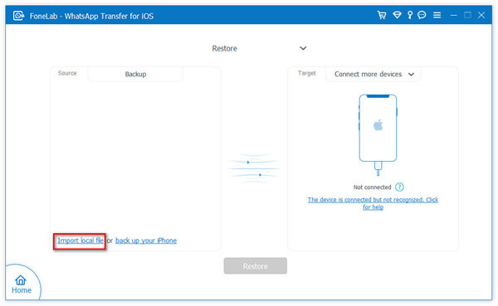Screen dimensions: 498x306
Task: Click the question mark help icon
Action: coord(399,187)
